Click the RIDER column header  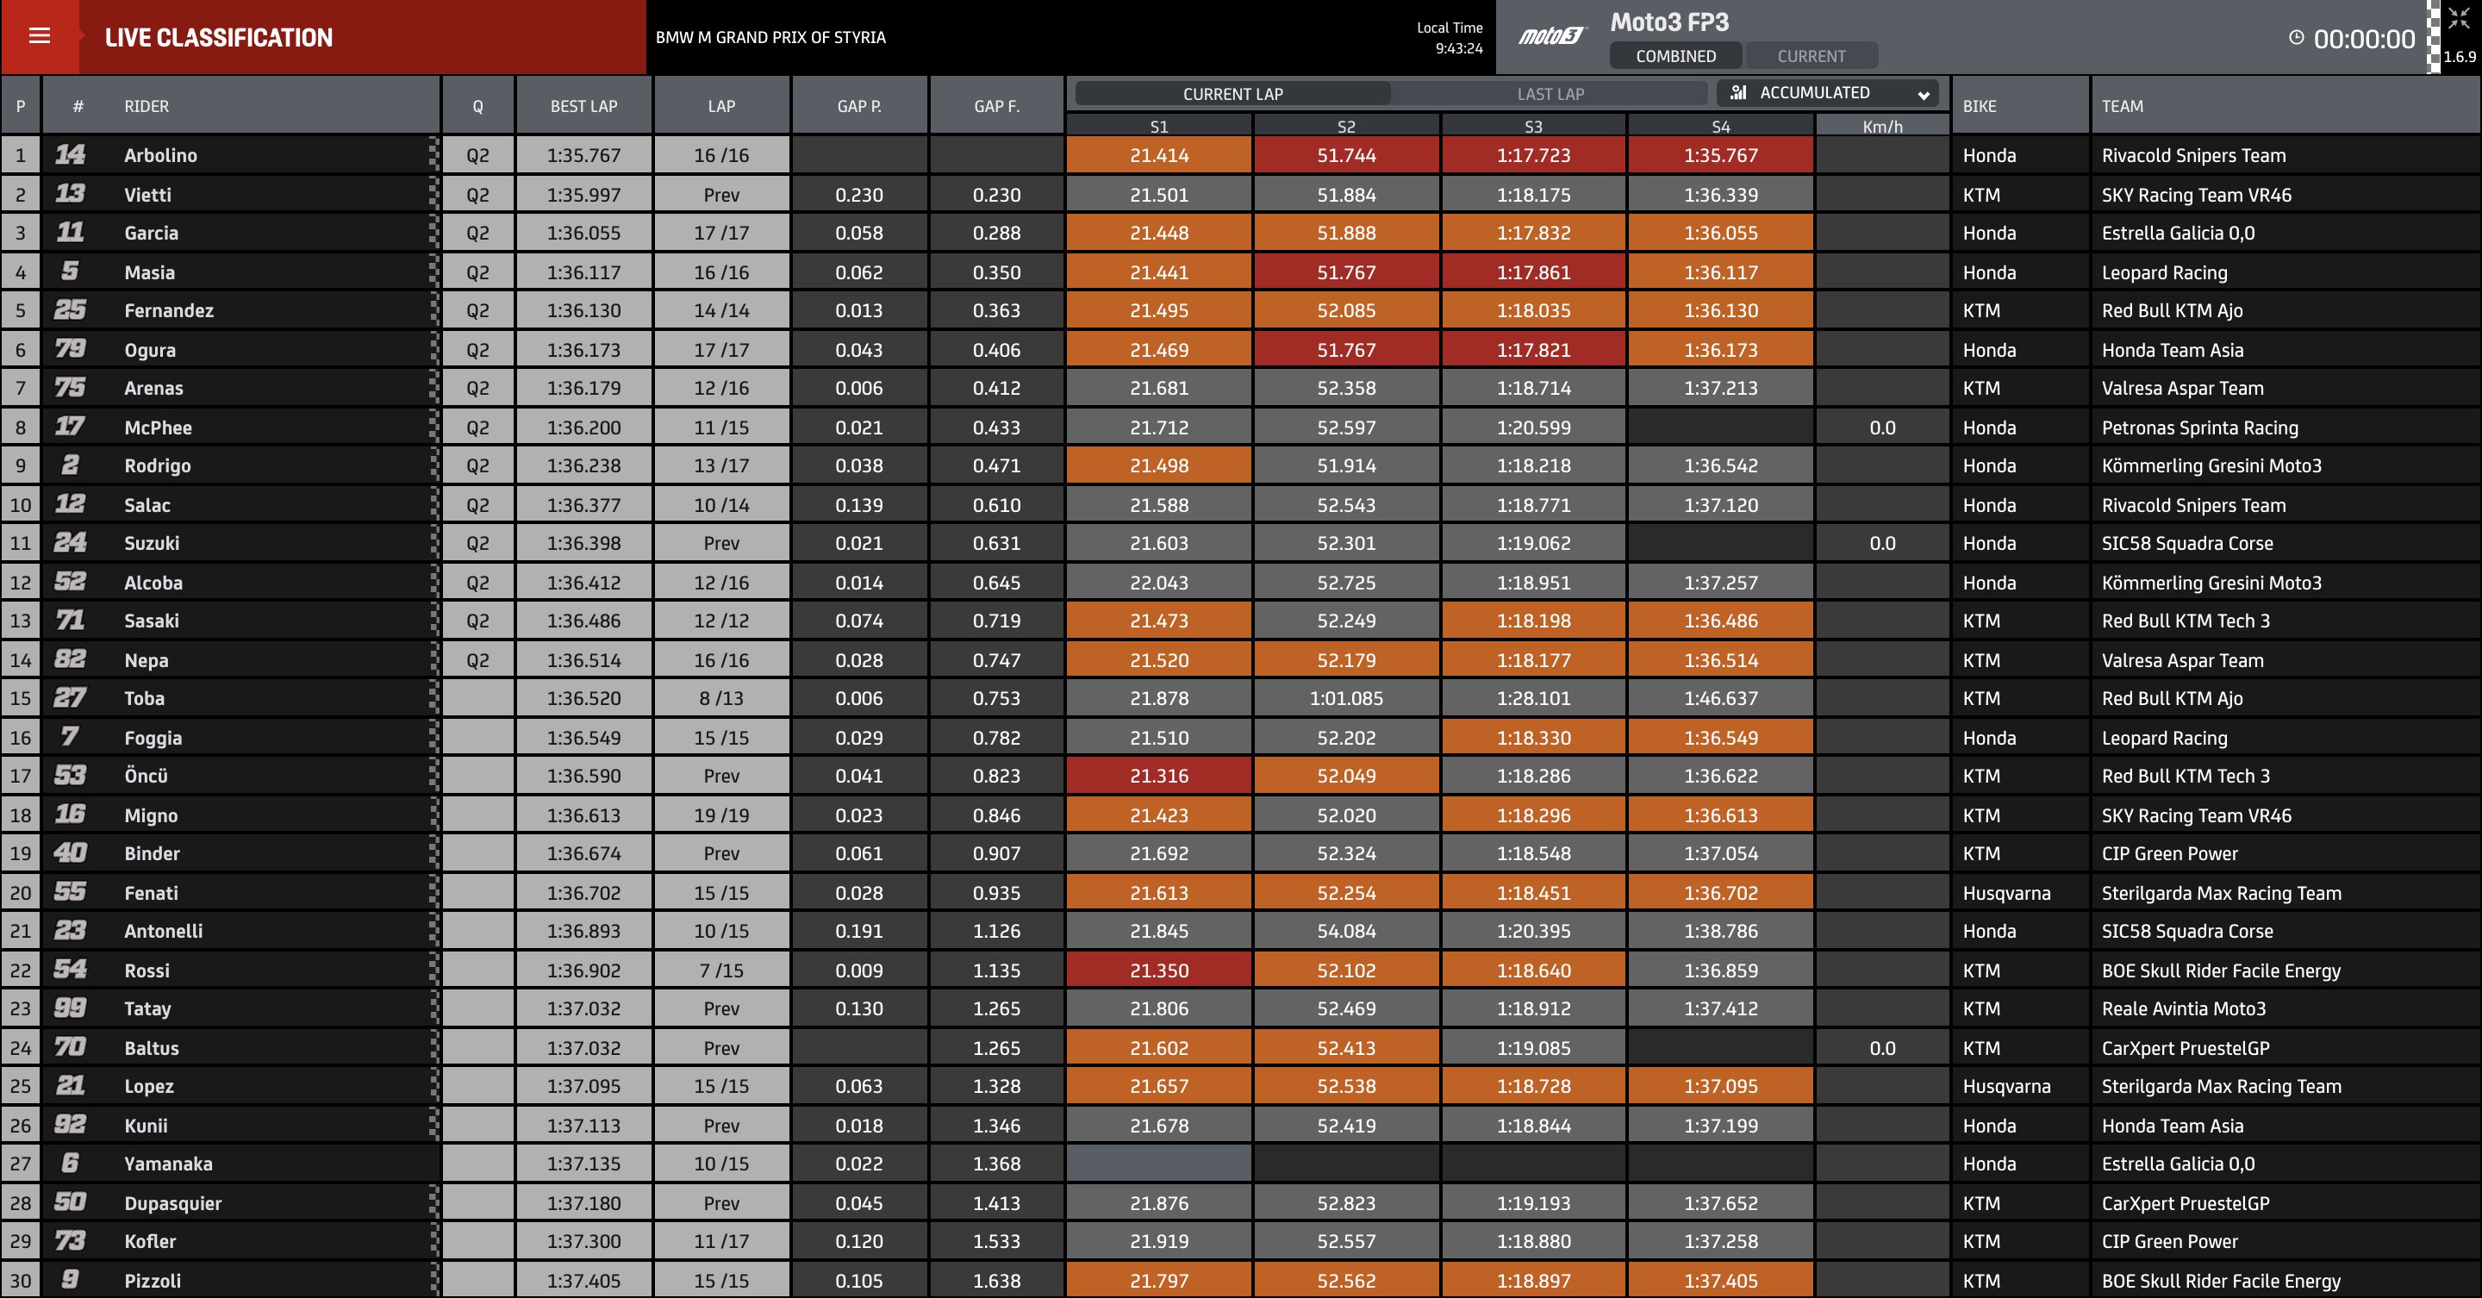pyautogui.click(x=147, y=106)
